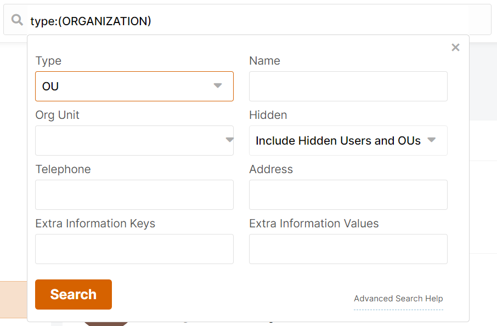Click the Extra Information Keys label
The height and width of the screenshot is (326, 497).
95,224
